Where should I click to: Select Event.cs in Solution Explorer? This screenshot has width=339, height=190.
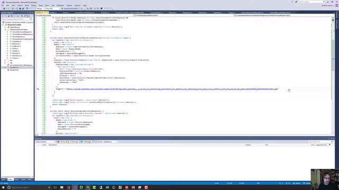point(15,49)
